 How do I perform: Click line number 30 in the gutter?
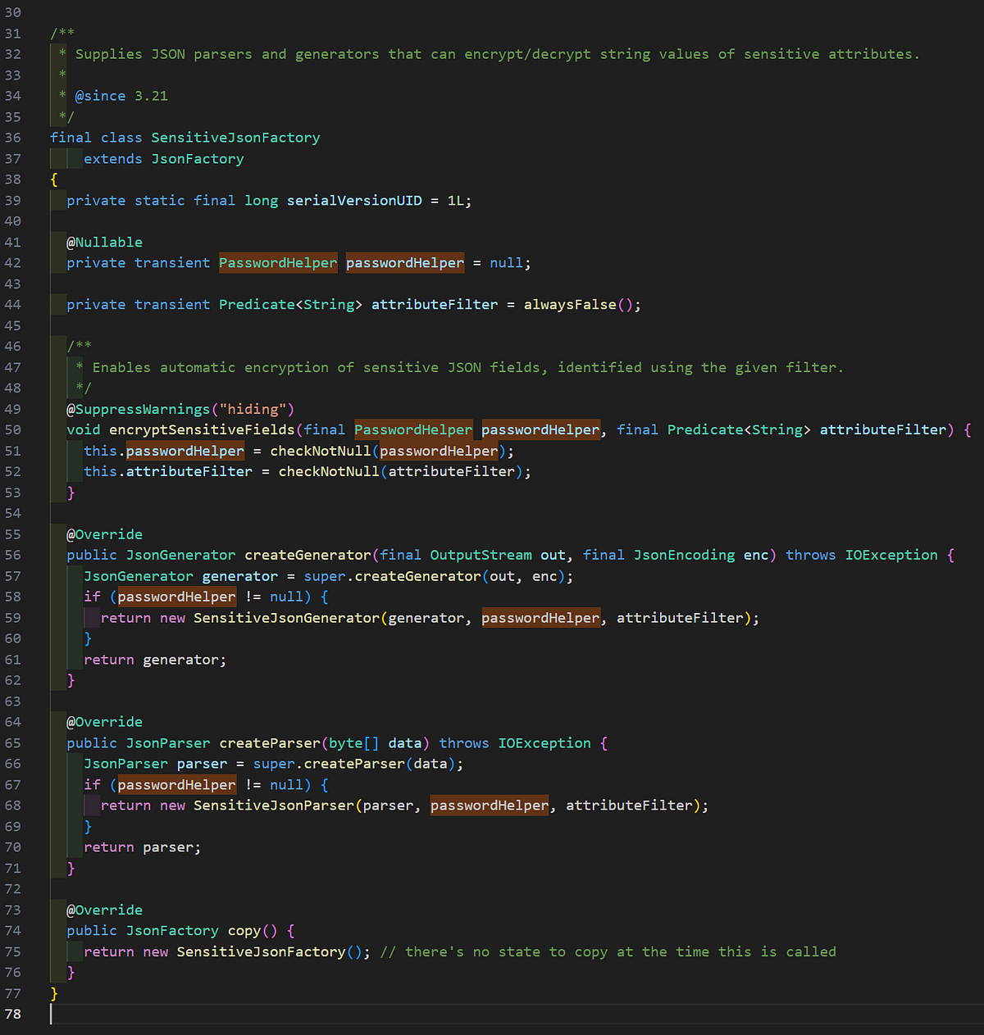pos(13,12)
